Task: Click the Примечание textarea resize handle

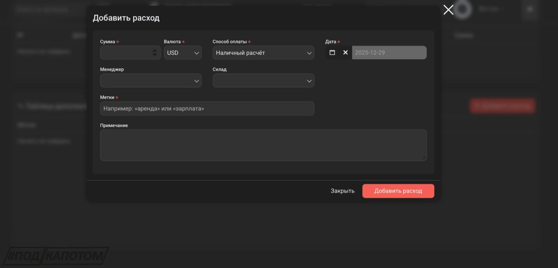Action: [424, 158]
